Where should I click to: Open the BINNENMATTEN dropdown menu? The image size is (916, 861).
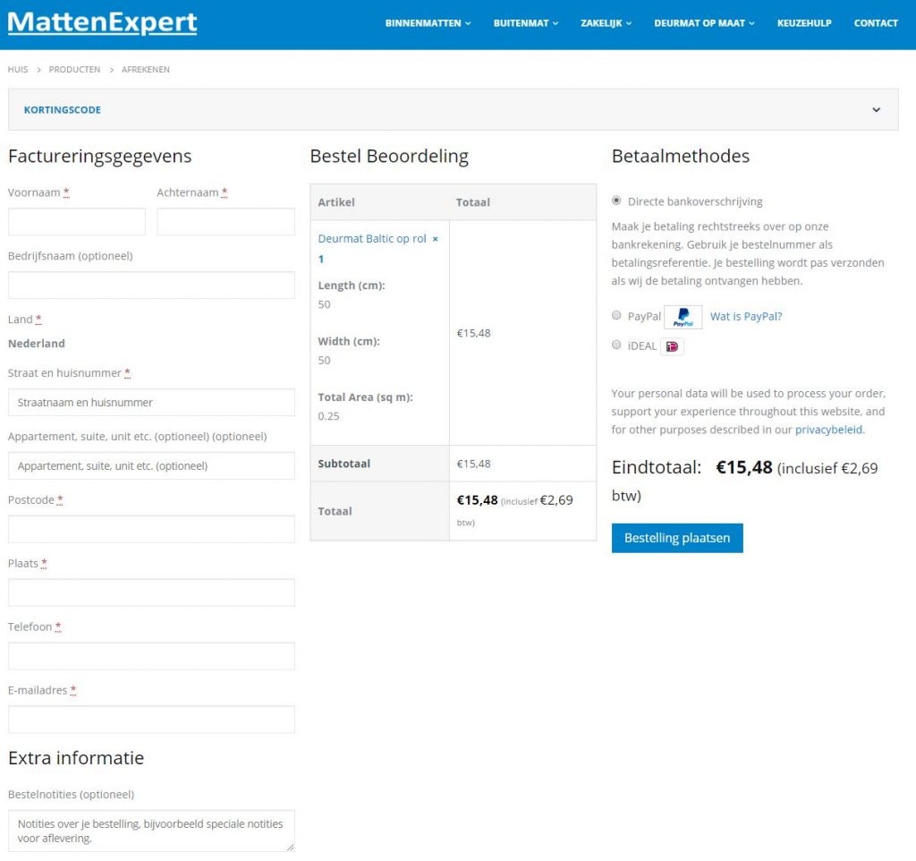(x=428, y=23)
